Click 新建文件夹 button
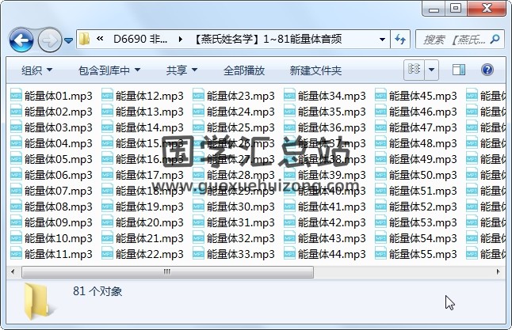Image resolution: width=512 pixels, height=330 pixels. 315,70
